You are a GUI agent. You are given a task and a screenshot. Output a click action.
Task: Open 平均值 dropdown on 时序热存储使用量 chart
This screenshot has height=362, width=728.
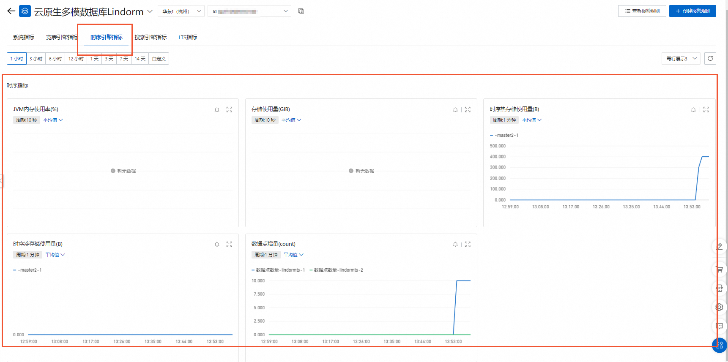coord(532,120)
